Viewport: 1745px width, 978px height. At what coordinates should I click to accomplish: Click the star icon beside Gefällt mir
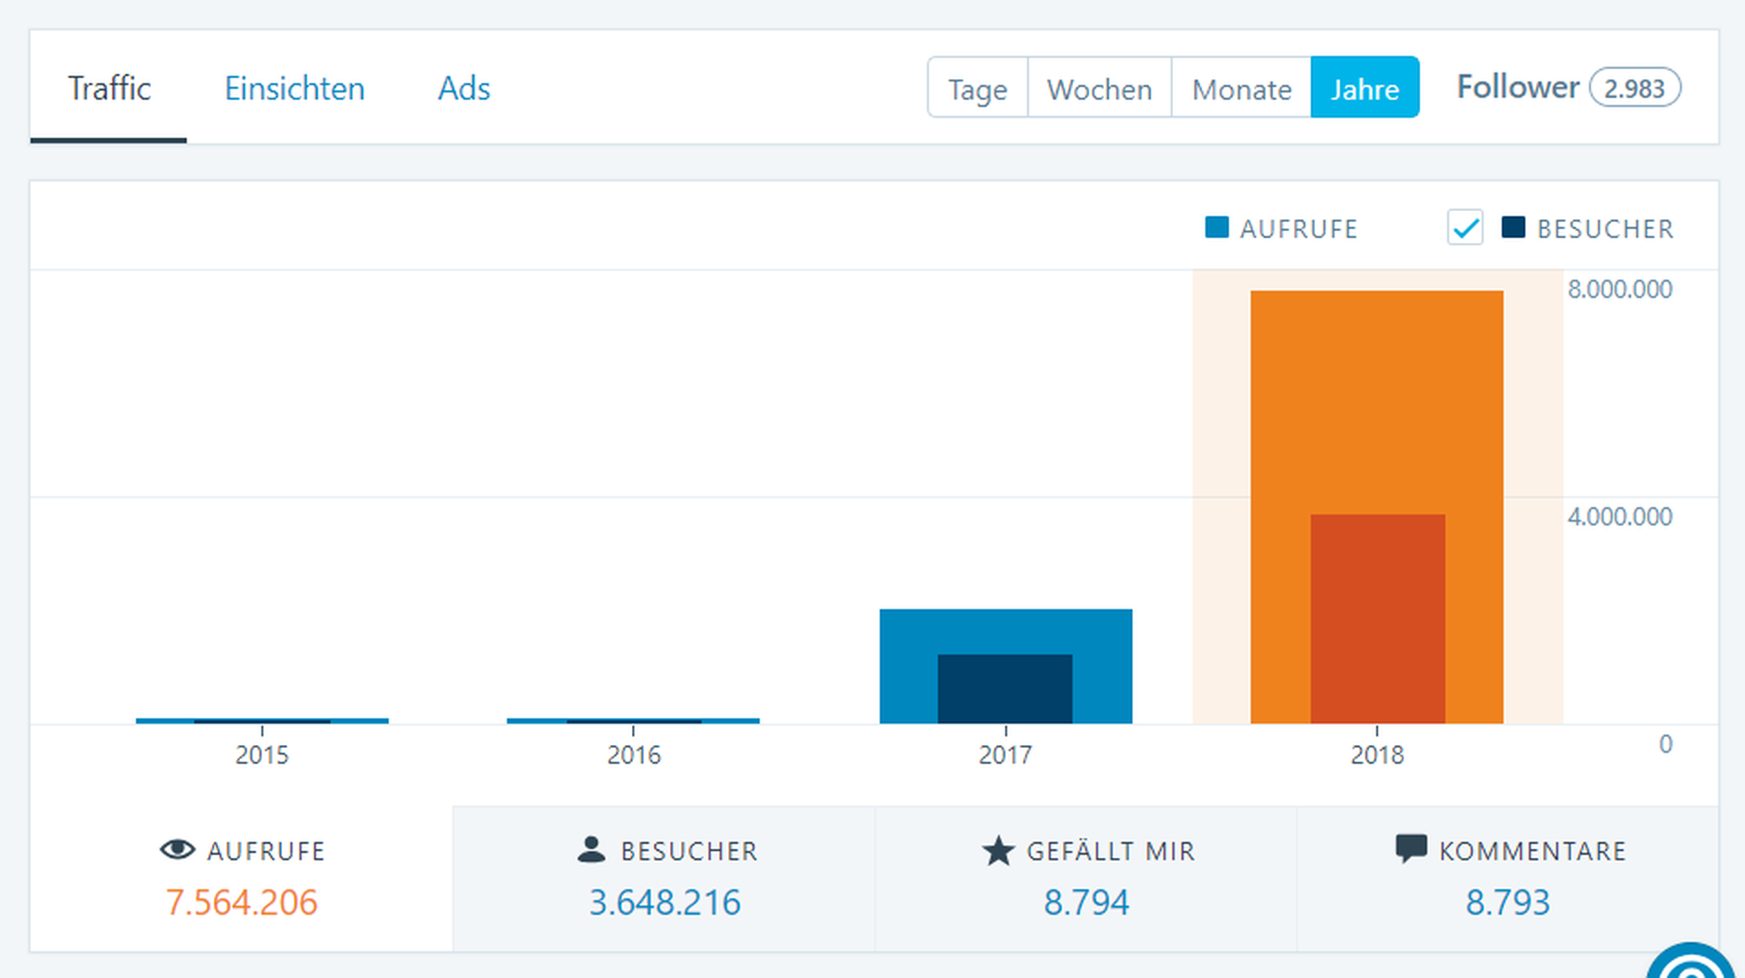pos(998,850)
